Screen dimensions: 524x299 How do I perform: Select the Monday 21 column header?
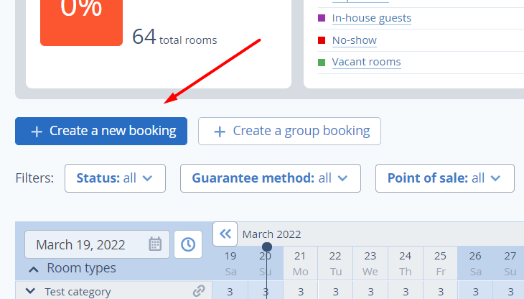coord(301,264)
